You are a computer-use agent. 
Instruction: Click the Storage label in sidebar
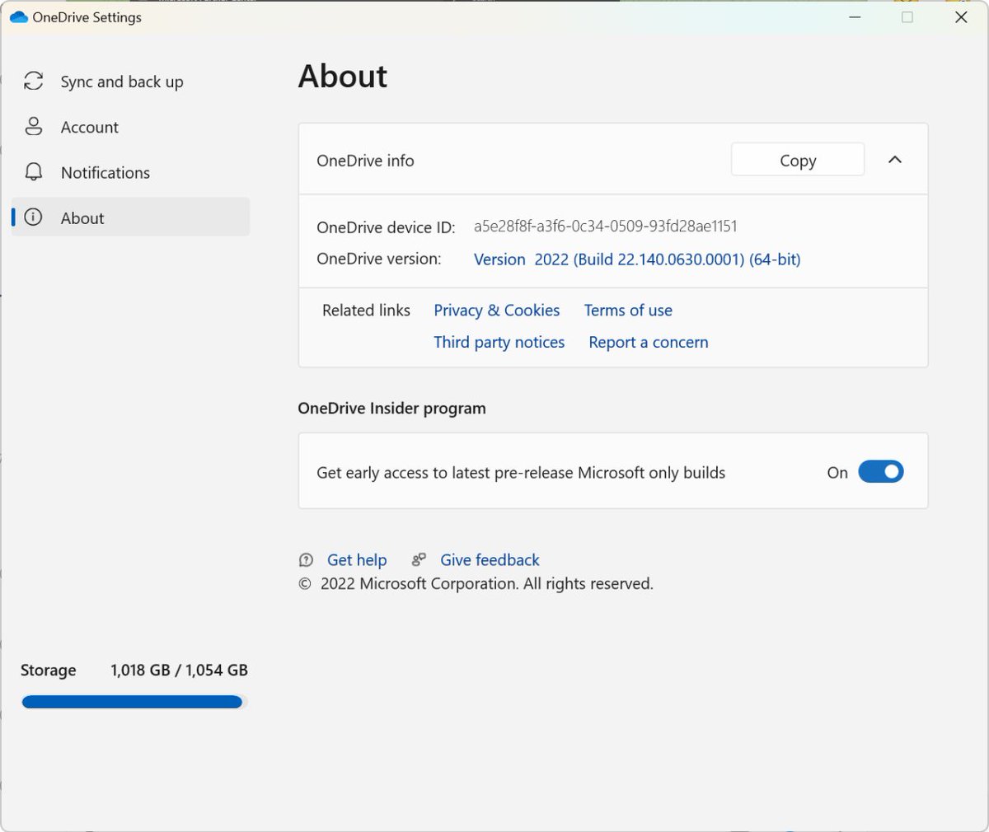click(x=48, y=671)
